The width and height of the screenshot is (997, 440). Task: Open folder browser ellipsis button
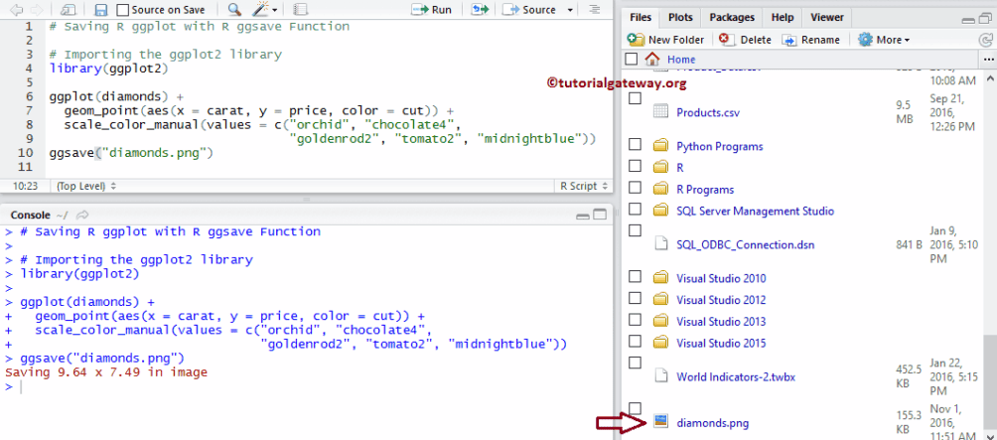pos(989,60)
